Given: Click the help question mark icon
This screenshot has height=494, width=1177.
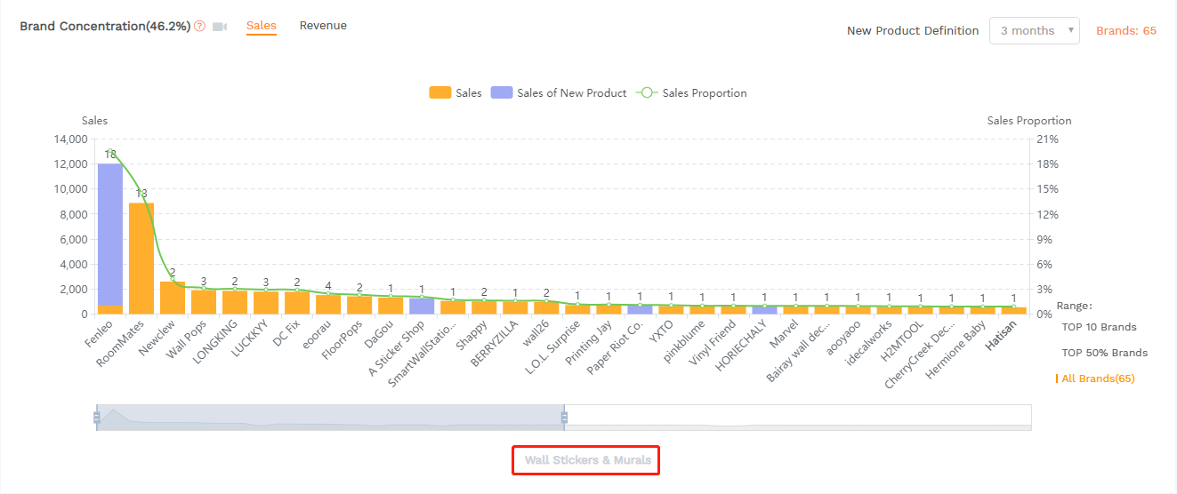Looking at the screenshot, I should coord(199,27).
